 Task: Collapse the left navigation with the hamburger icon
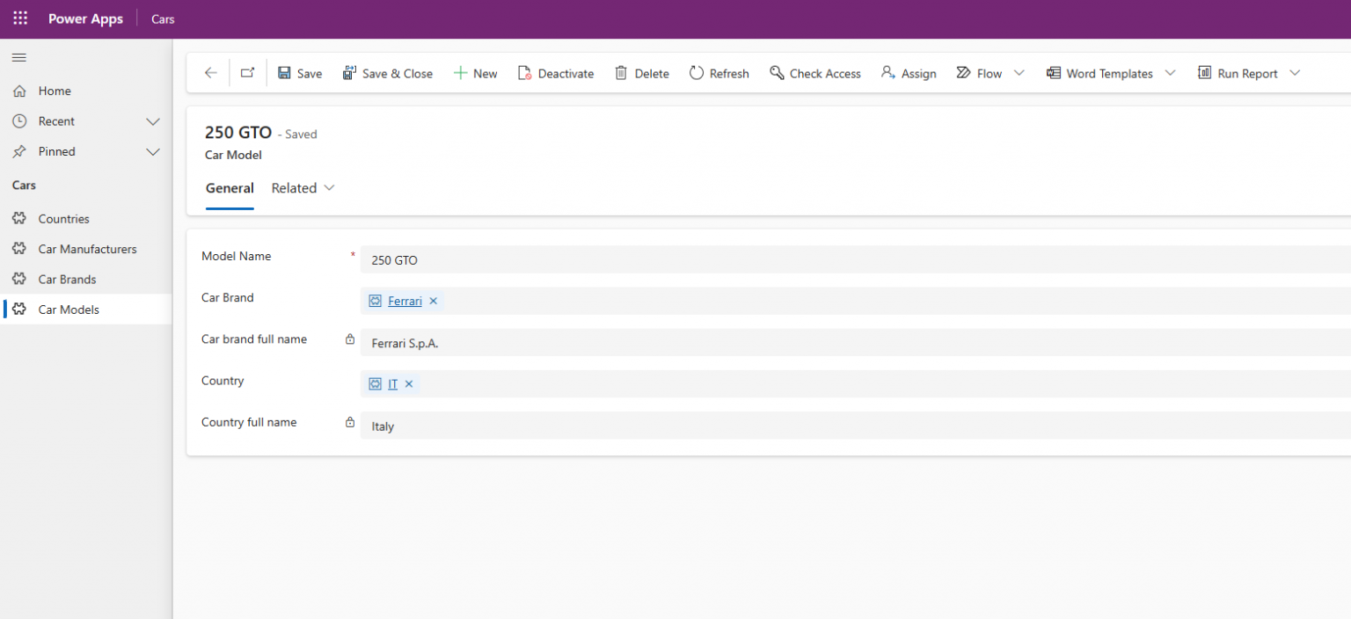coord(18,57)
